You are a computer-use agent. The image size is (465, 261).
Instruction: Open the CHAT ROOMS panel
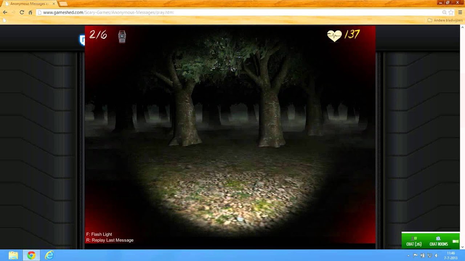coord(438,241)
